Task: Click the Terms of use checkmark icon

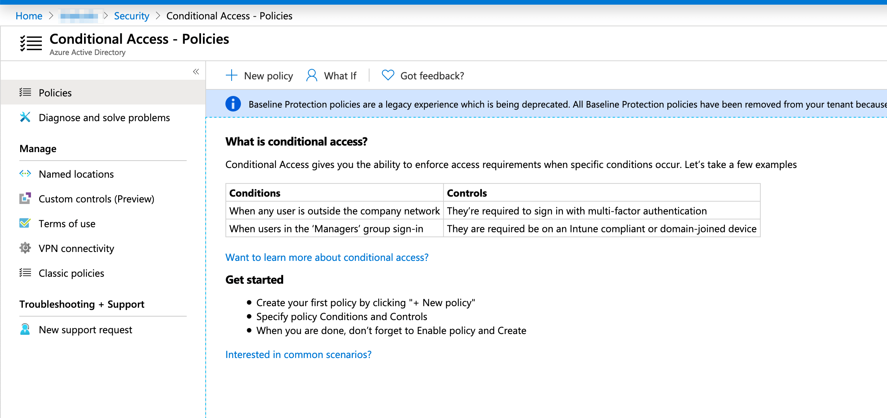Action: [25, 223]
